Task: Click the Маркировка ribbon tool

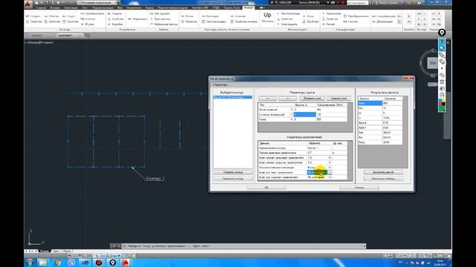Action: pyautogui.click(x=137, y=19)
